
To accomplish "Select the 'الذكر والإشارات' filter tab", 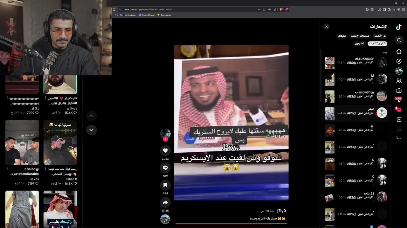I will pyautogui.click(x=377, y=43).
